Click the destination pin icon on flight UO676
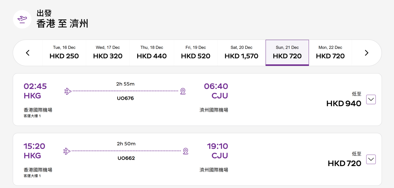The image size is (394, 188). 183,91
